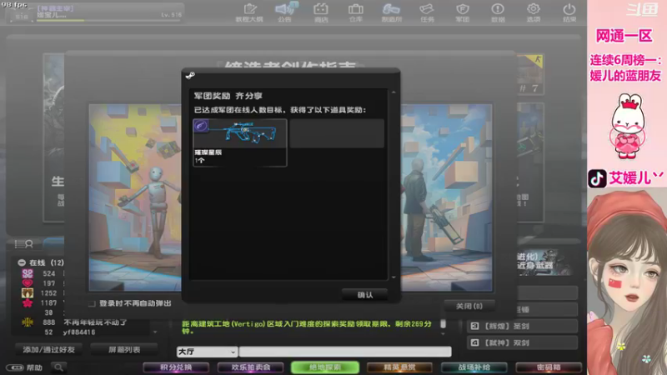The height and width of the screenshot is (375, 667).
Task: Open the 选项 options gear icon
Action: tap(534, 12)
